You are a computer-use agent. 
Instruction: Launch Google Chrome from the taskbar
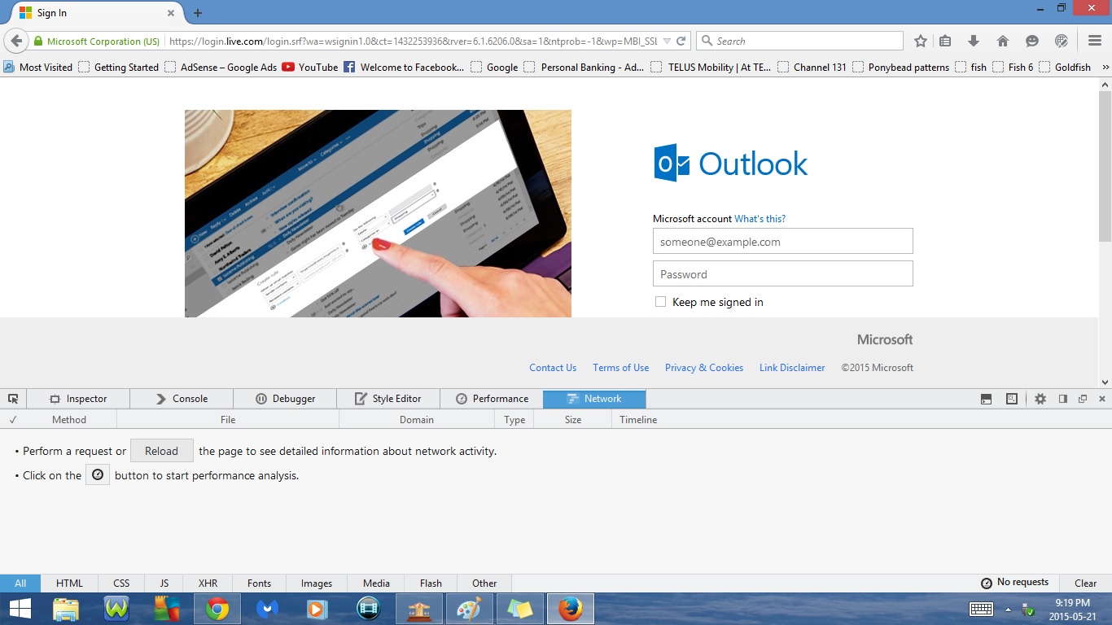[x=217, y=609]
